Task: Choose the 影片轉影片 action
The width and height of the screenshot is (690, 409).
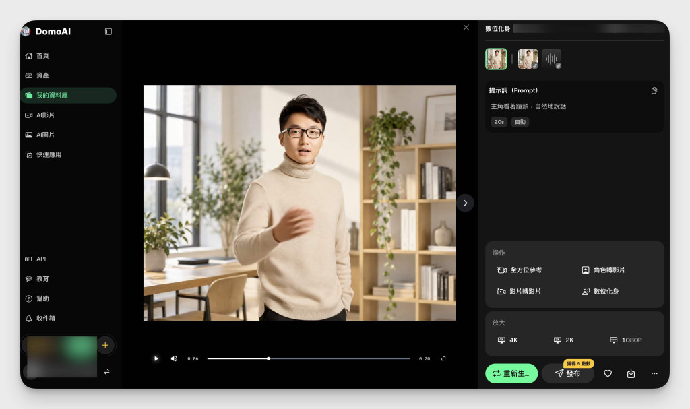Action: [519, 292]
